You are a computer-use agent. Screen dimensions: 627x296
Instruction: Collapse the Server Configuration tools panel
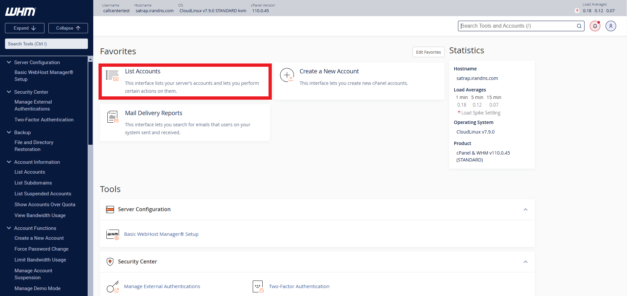[x=526, y=210]
